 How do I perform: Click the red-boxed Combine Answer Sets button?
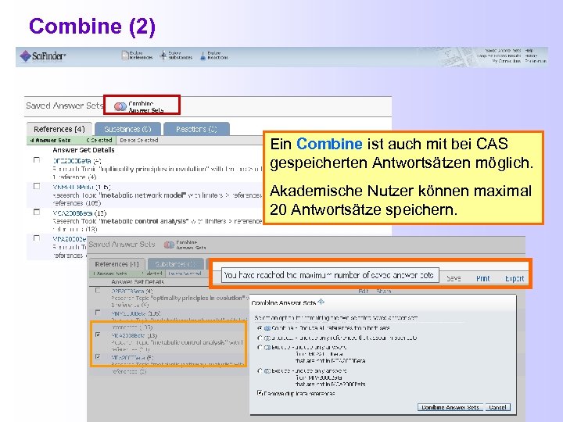142,105
